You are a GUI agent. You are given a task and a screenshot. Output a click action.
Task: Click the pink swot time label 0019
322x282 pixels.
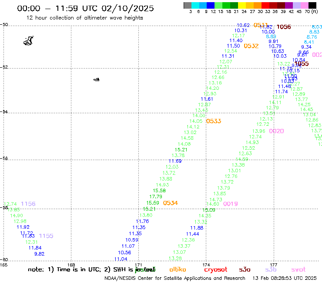pyautogui.click(x=231, y=204)
